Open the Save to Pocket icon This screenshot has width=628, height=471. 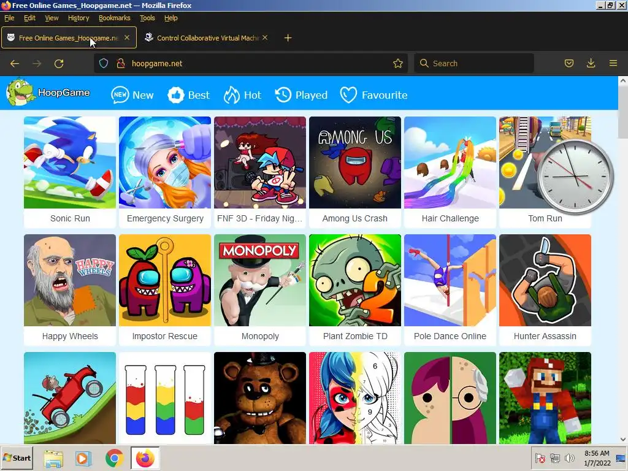(x=569, y=63)
